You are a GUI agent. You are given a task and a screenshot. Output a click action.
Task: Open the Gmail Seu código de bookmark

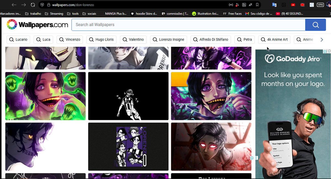(259, 14)
